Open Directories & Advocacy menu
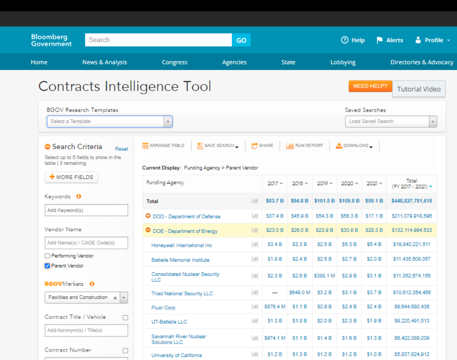 tap(422, 62)
